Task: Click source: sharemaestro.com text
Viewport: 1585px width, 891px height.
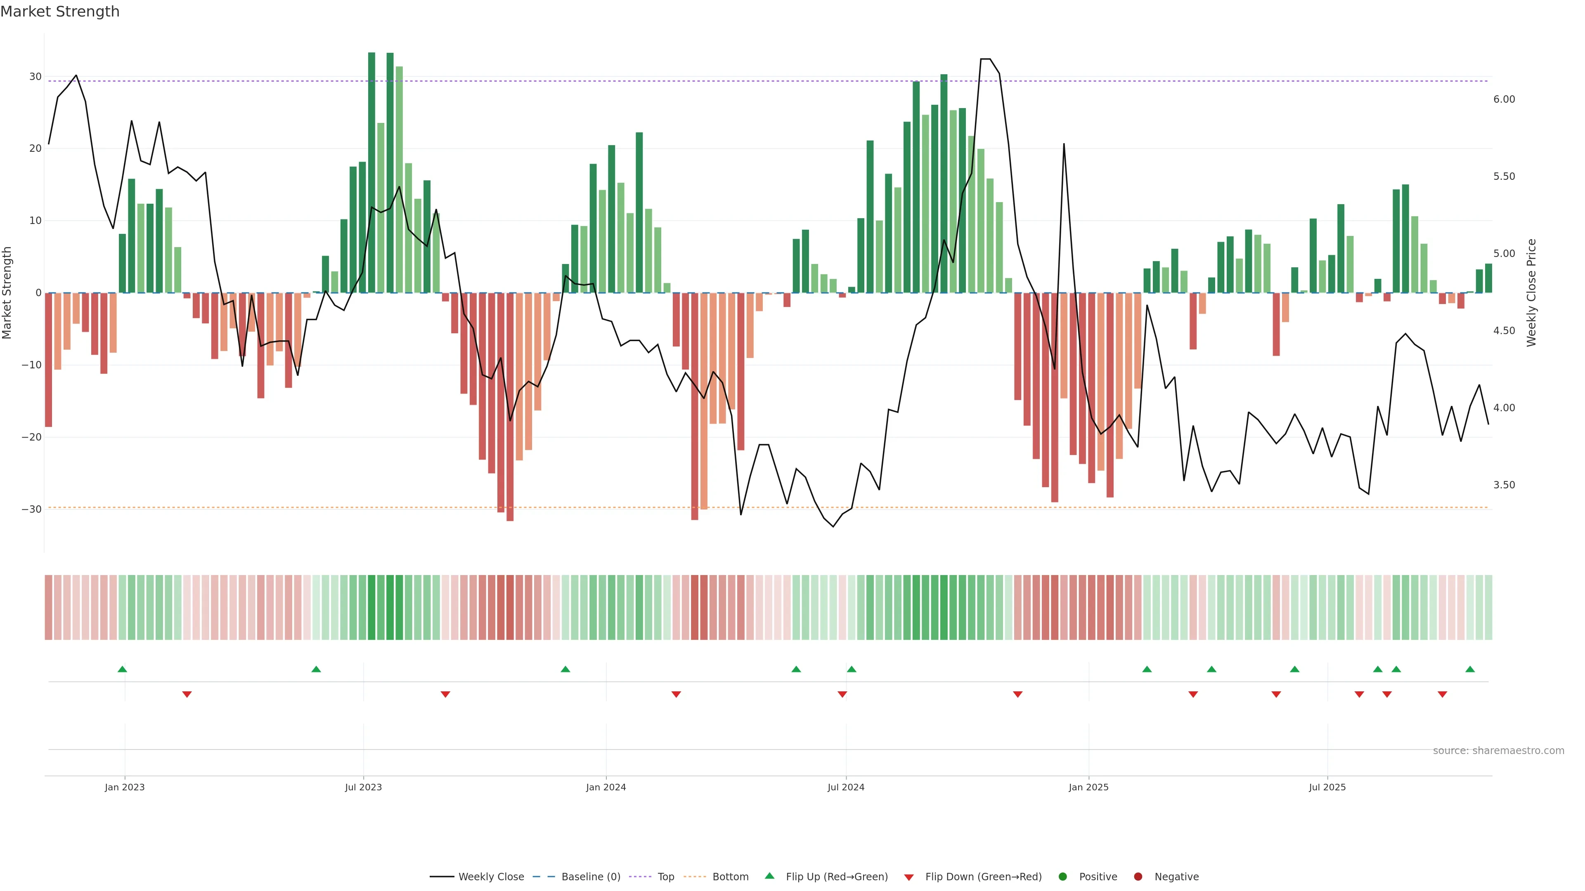Action: (x=1498, y=751)
